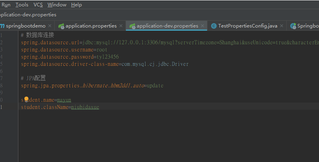This screenshot has height=162, width=319.
Task: Click the password value ty123456
Action: [108, 57]
